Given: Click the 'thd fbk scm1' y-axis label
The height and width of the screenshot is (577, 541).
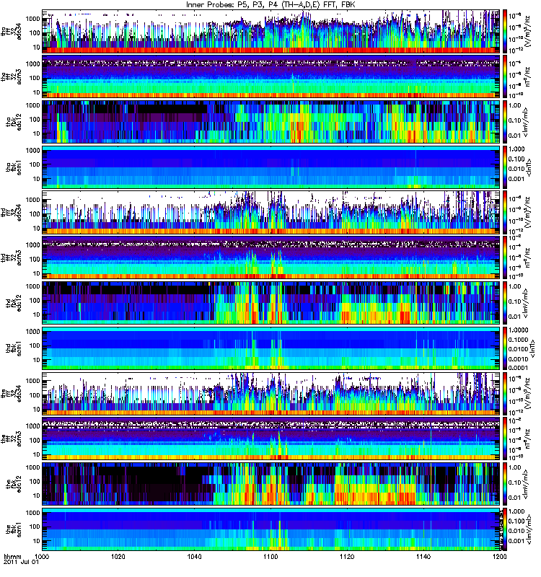Looking at the screenshot, I should 14,348.
